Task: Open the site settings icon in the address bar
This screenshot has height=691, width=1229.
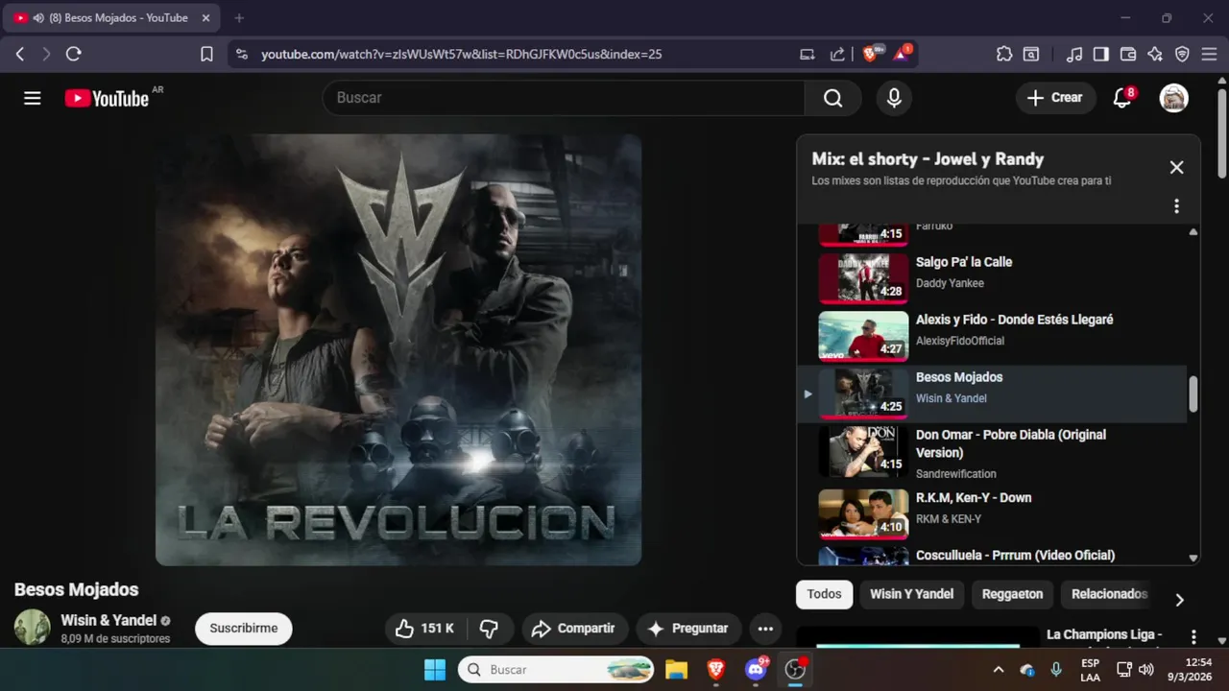Action: (241, 55)
